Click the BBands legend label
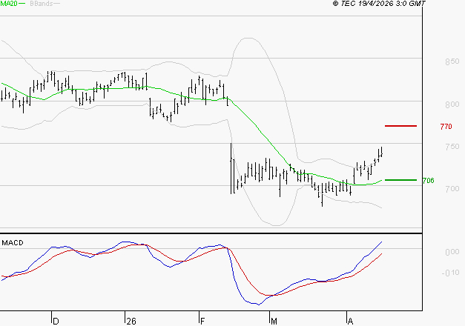This screenshot has height=326, width=465. point(42,4)
